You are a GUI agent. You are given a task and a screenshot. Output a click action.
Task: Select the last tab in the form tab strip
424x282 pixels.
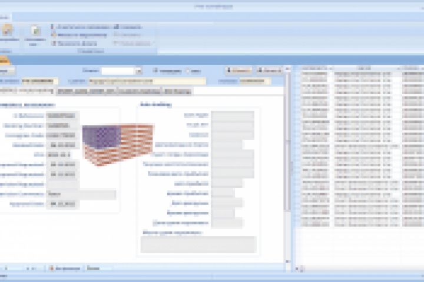click(x=178, y=92)
